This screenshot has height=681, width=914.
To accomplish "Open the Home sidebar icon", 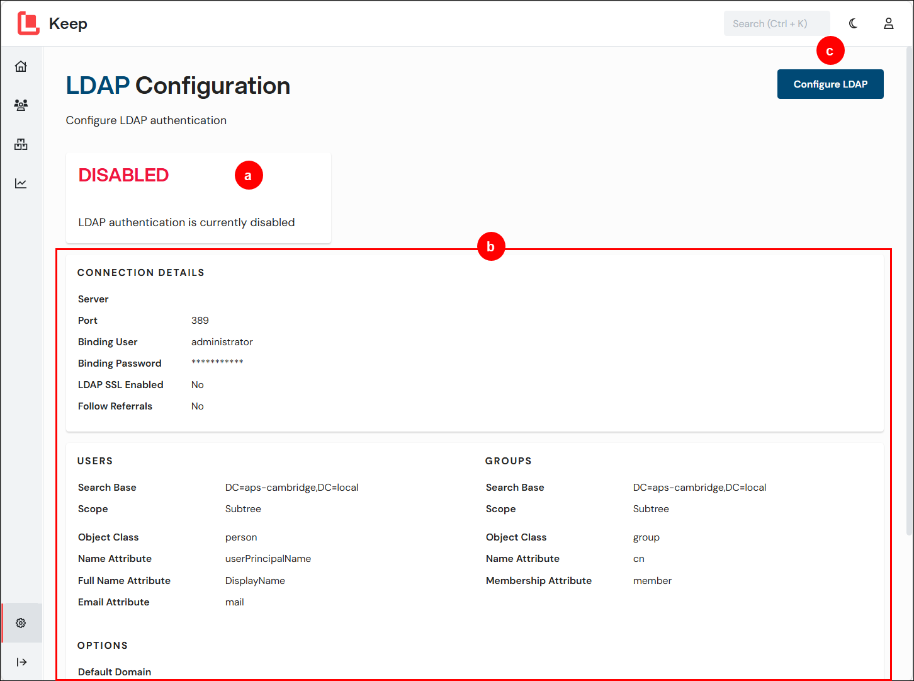I will pos(21,66).
